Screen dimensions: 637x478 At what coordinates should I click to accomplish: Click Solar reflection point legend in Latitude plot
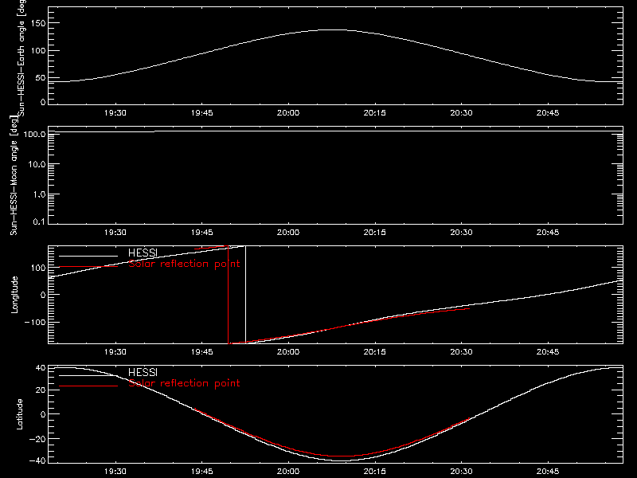click(x=184, y=383)
